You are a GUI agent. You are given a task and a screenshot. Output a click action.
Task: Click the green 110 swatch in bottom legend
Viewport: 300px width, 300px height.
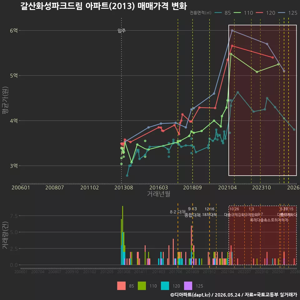(142, 286)
